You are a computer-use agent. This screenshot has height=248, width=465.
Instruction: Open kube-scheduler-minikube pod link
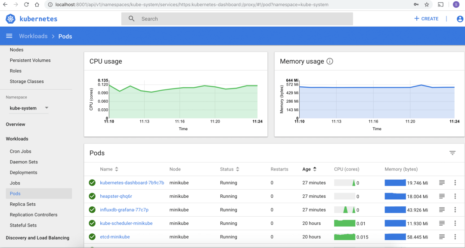(126, 223)
